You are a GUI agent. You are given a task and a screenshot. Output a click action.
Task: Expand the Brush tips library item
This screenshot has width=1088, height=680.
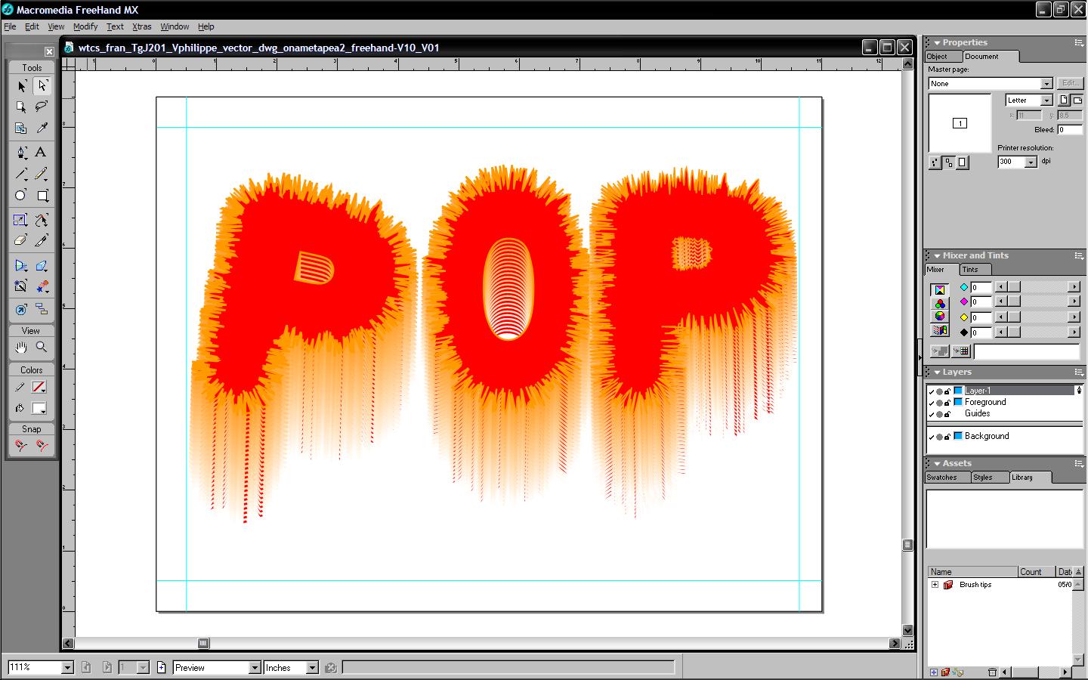(935, 585)
